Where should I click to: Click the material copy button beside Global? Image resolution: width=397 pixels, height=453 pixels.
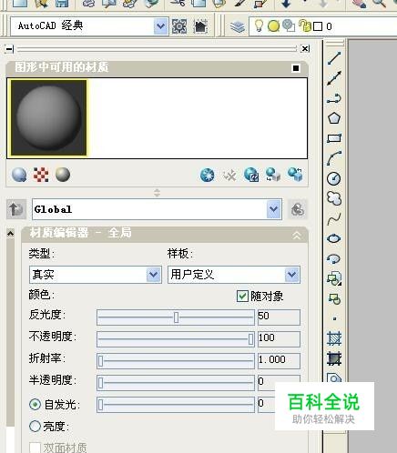297,209
